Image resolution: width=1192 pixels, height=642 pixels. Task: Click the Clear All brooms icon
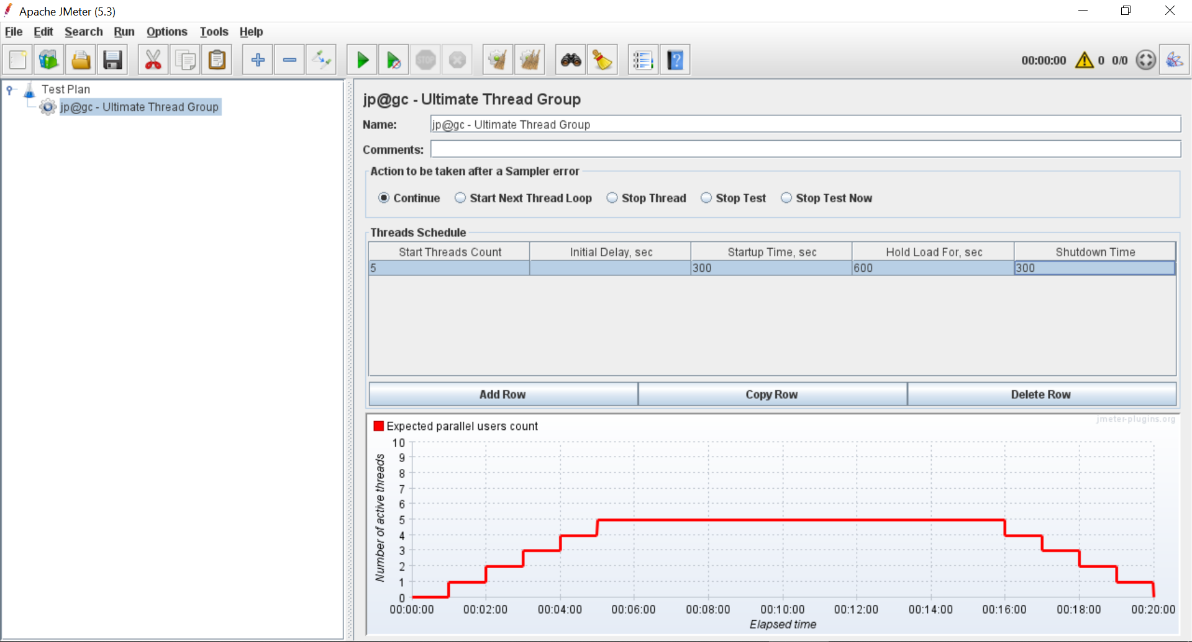[530, 60]
